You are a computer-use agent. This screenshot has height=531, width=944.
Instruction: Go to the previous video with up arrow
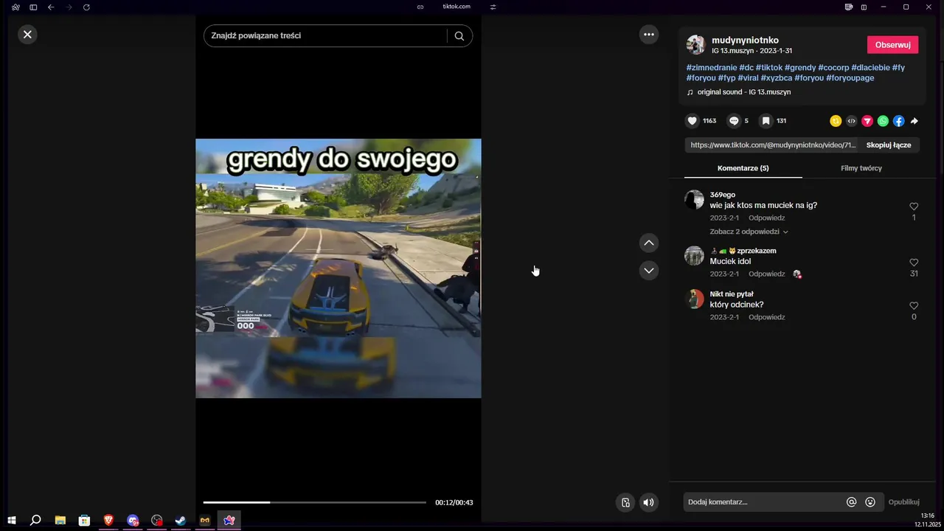(x=649, y=243)
